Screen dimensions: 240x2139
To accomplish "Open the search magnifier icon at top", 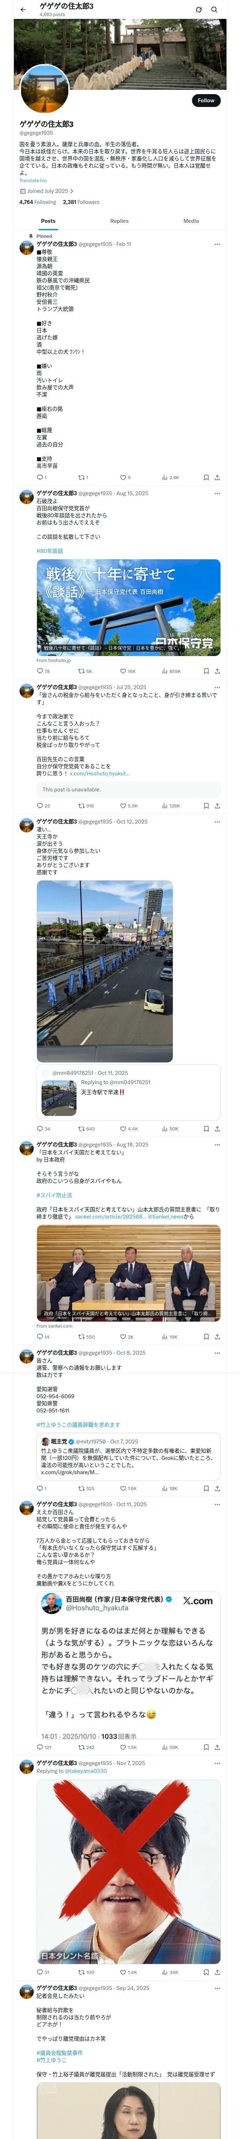I will click(214, 9).
